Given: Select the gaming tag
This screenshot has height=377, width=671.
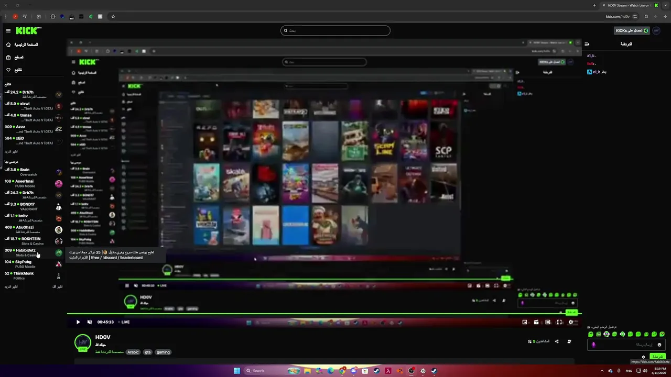Looking at the screenshot, I should pos(163,352).
